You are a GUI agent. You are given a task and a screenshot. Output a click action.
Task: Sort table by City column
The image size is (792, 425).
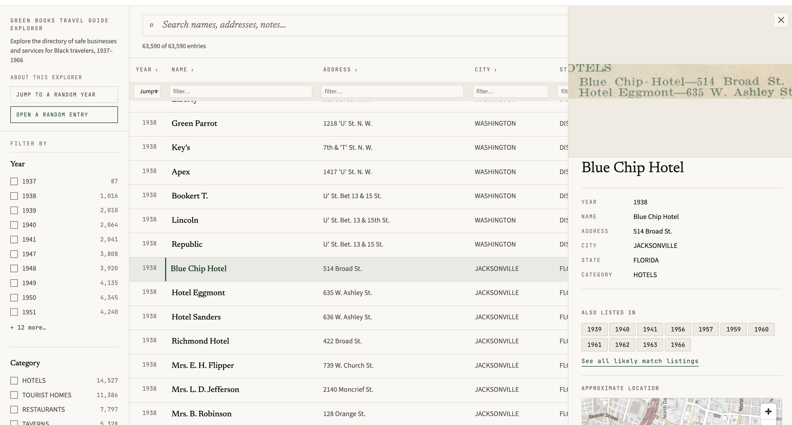(486, 70)
